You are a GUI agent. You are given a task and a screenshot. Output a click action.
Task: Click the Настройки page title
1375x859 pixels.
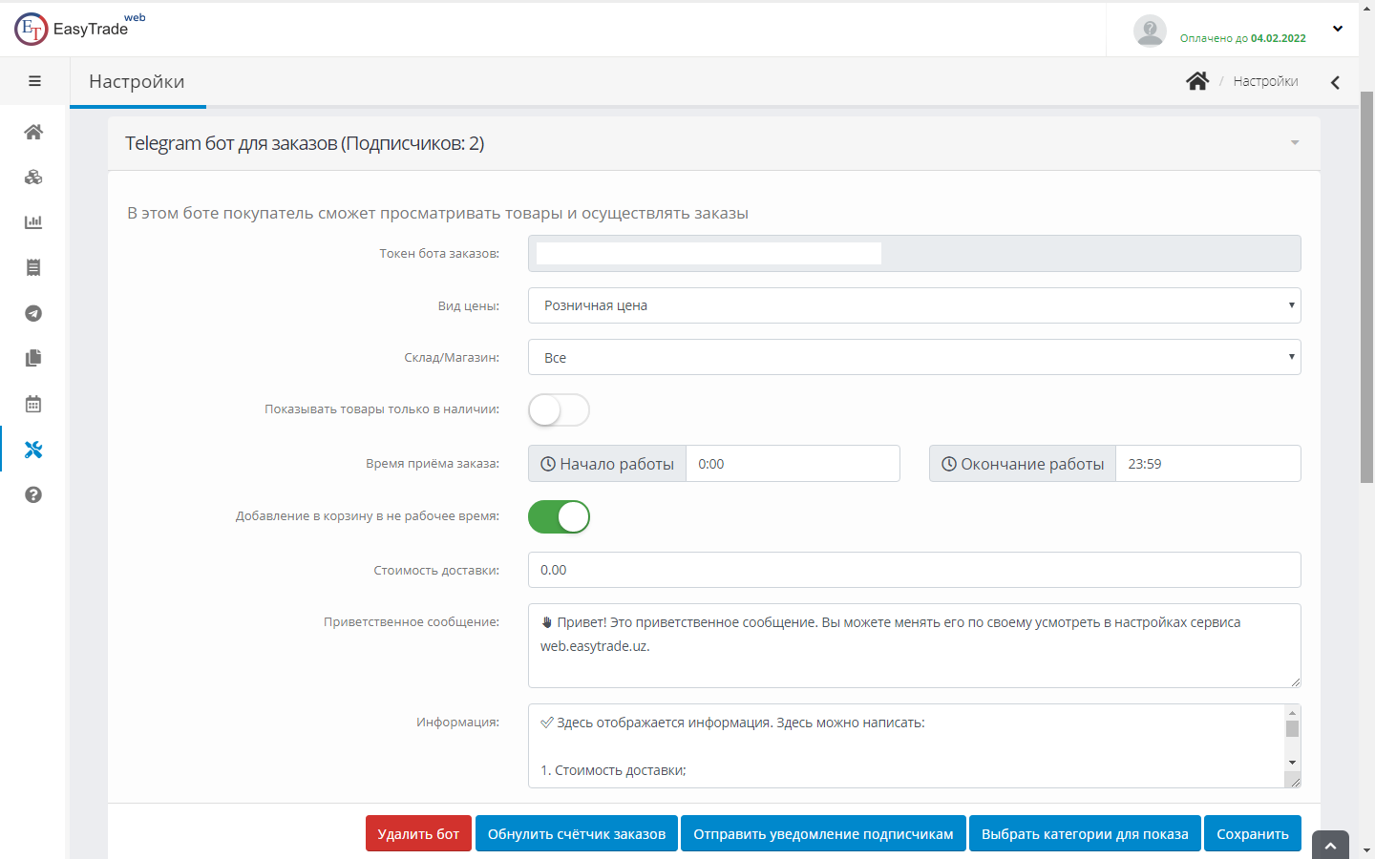pos(137,82)
